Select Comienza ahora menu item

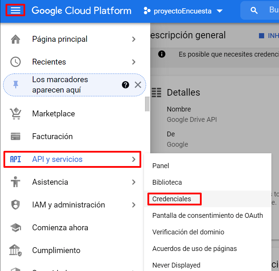tap(73, 228)
